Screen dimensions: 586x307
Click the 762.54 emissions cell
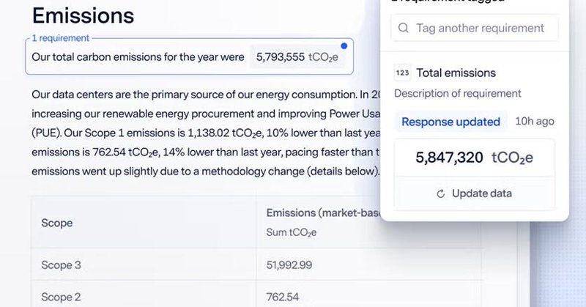pyautogui.click(x=282, y=297)
